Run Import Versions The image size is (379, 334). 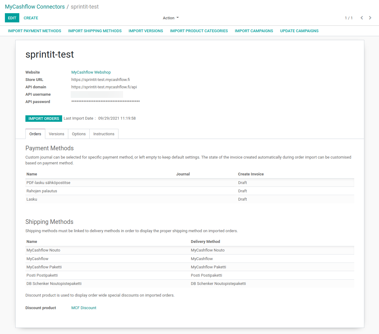click(x=146, y=31)
